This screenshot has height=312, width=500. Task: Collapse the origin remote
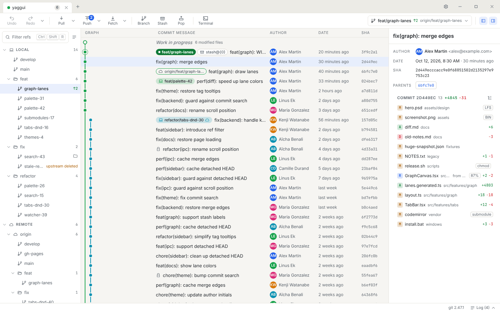(x=9, y=234)
